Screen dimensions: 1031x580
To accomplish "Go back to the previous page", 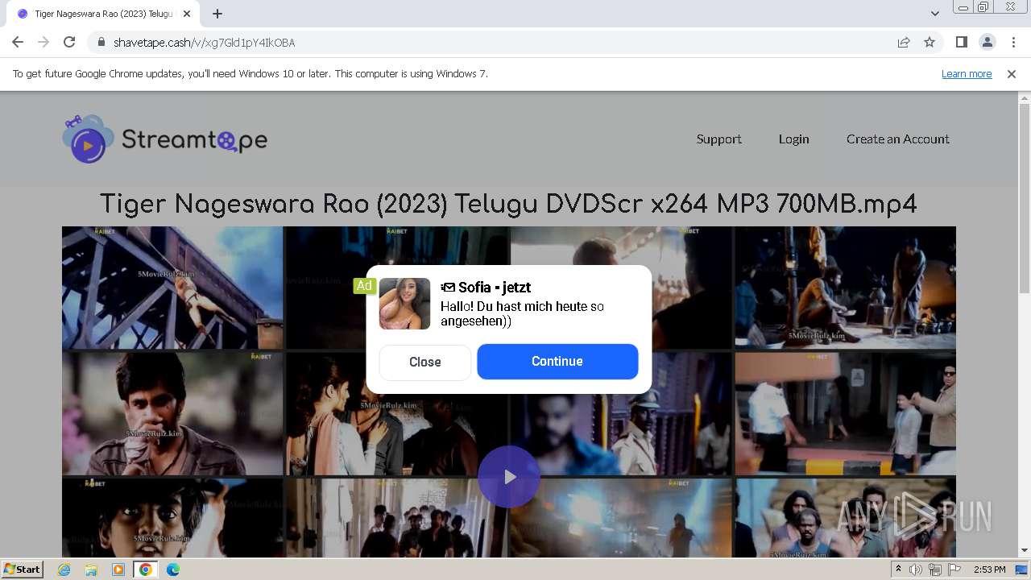I will pos(18,42).
